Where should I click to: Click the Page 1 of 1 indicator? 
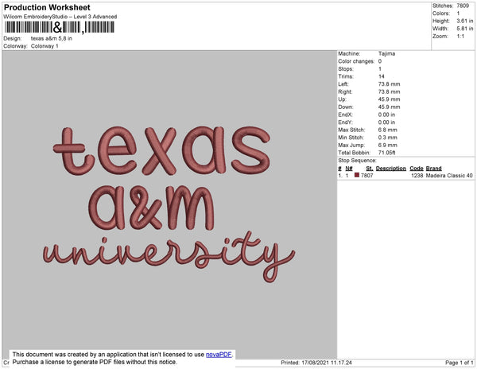[x=459, y=363]
